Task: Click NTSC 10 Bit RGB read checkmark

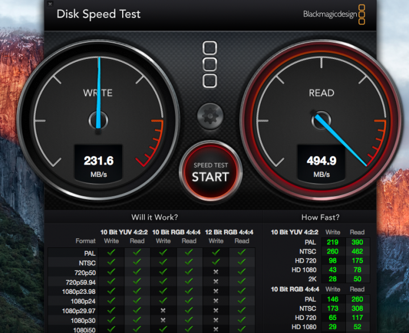Action: (189, 262)
